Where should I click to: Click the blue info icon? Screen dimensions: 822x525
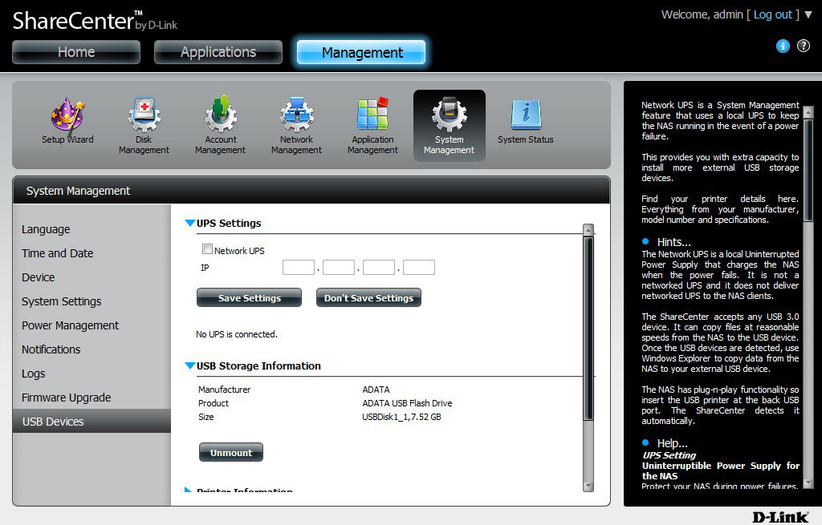tap(783, 46)
